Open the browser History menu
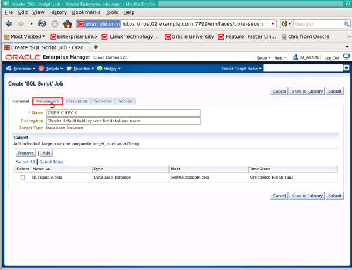352x270 pixels. click(58, 12)
